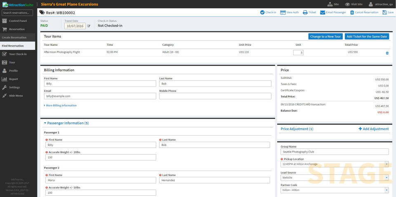Click Passenger 1 Last Name Bob field

coord(214,145)
